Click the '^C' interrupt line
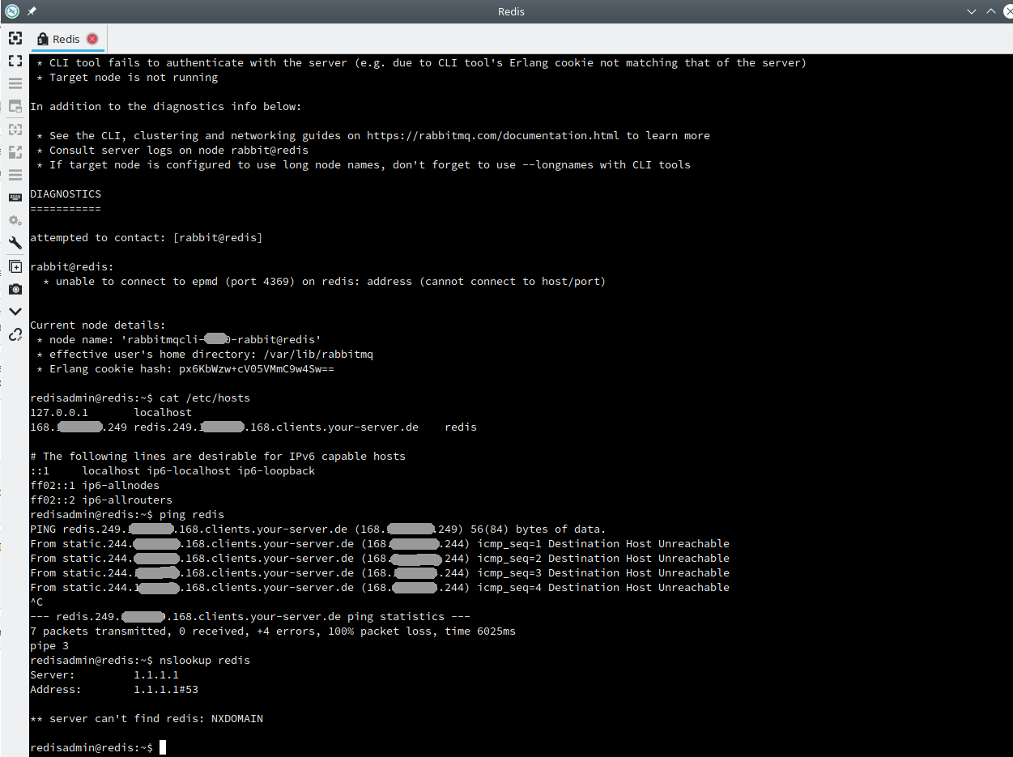This screenshot has width=1013, height=757. [x=36, y=602]
